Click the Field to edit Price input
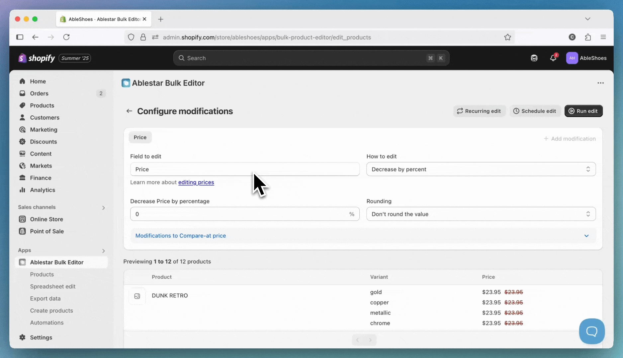The image size is (623, 358). pyautogui.click(x=245, y=169)
